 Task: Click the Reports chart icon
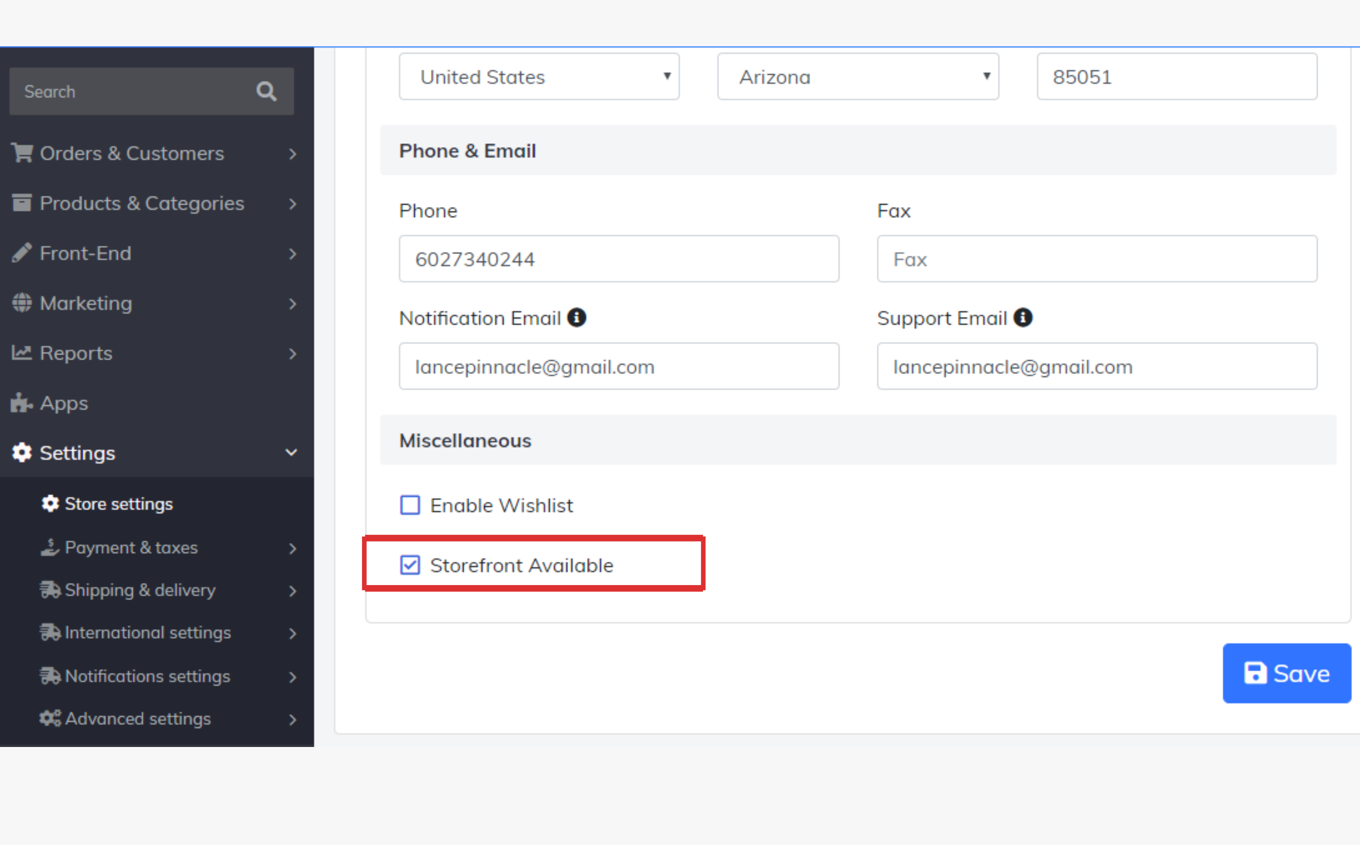point(22,353)
